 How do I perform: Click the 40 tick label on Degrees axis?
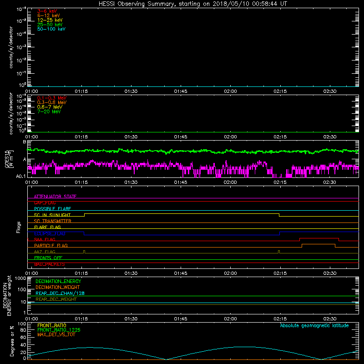coord(23,345)
